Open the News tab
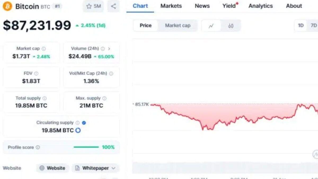Viewport: 318px width, 179px height. tap(202, 6)
